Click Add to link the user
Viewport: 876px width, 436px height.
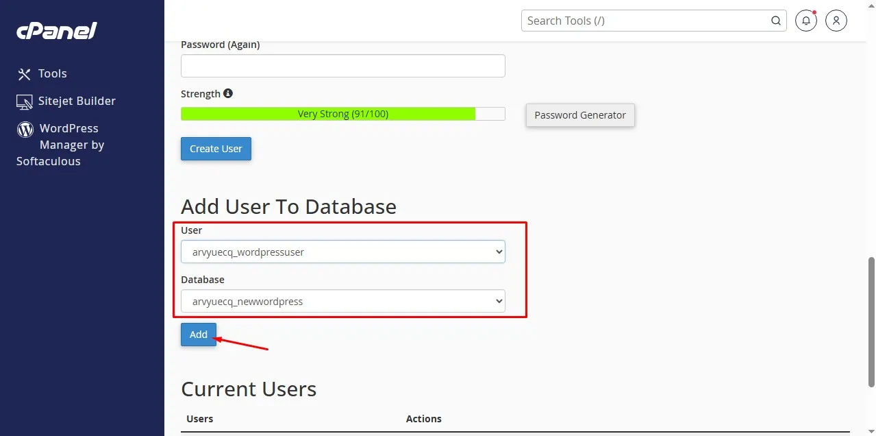point(198,335)
